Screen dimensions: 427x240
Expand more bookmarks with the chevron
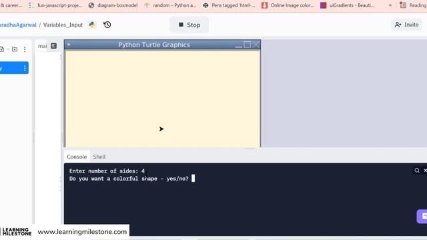point(390,5)
